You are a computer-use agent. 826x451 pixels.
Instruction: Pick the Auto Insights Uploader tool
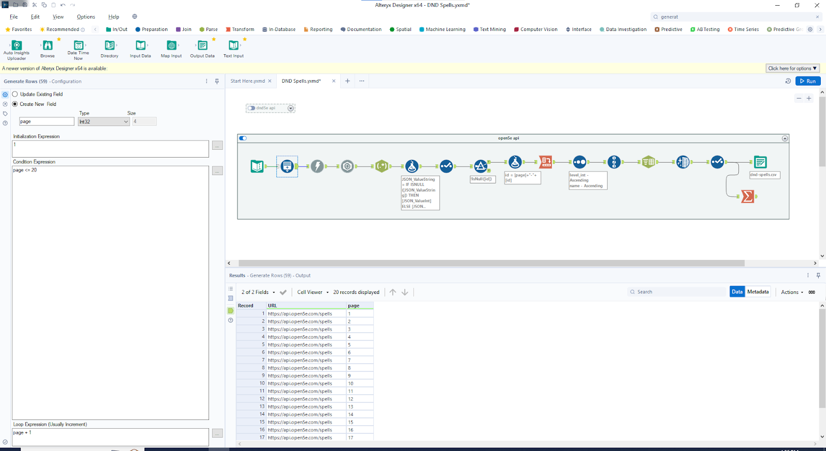pyautogui.click(x=17, y=49)
